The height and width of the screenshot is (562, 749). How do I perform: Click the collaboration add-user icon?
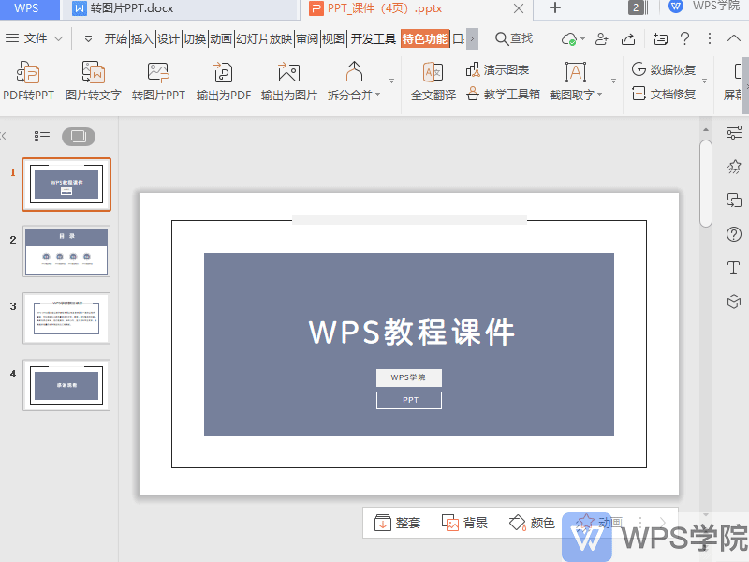point(601,38)
